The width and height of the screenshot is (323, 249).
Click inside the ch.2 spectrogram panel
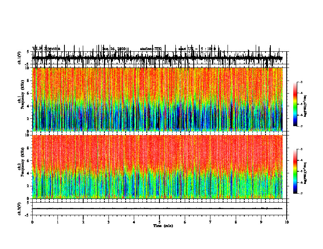(x=157, y=167)
